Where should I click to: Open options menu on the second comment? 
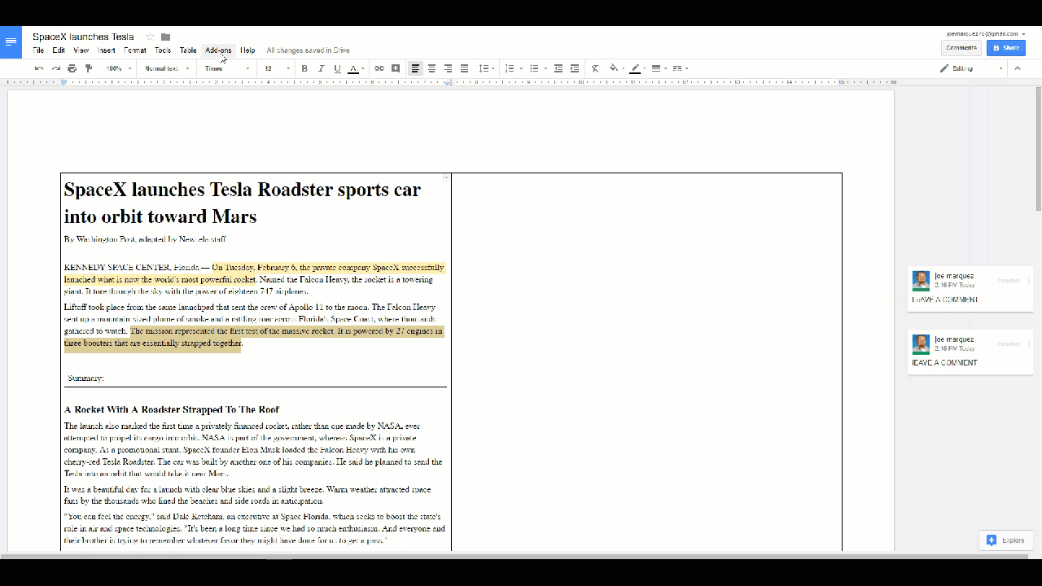[x=1029, y=344]
